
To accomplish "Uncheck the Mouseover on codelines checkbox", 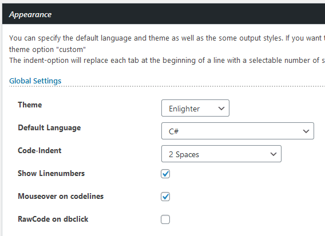I will (x=165, y=197).
